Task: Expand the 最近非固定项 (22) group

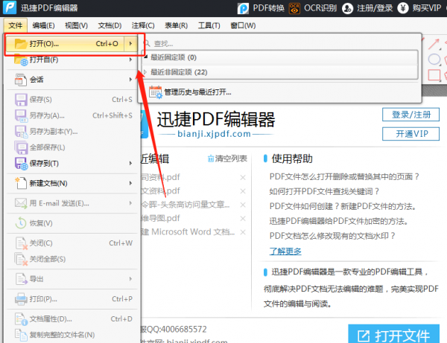Action: (145, 72)
